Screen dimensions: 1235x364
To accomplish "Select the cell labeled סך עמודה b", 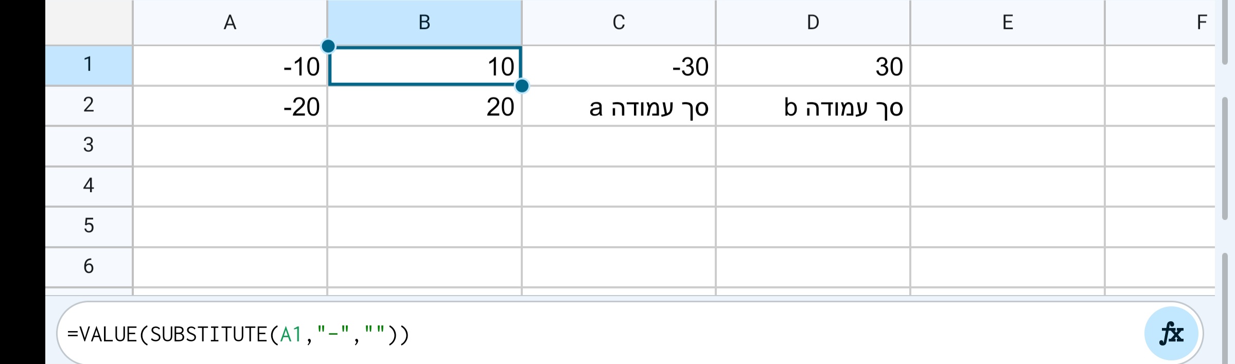I will pyautogui.click(x=812, y=106).
